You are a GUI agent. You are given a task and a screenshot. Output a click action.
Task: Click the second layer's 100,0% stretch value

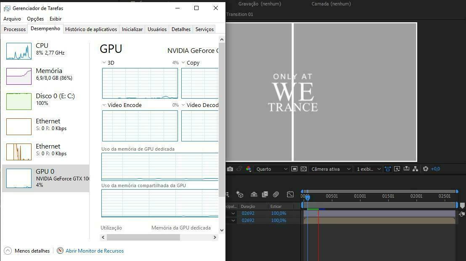(x=278, y=220)
